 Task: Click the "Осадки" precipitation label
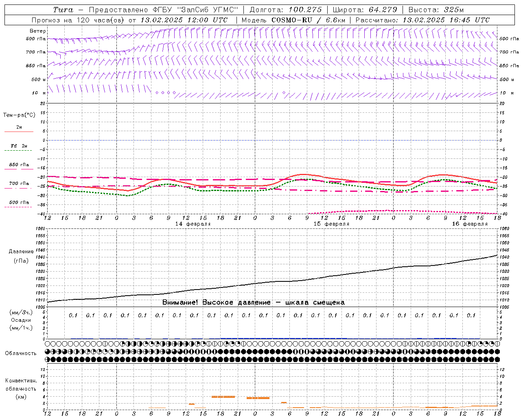click(x=21, y=320)
